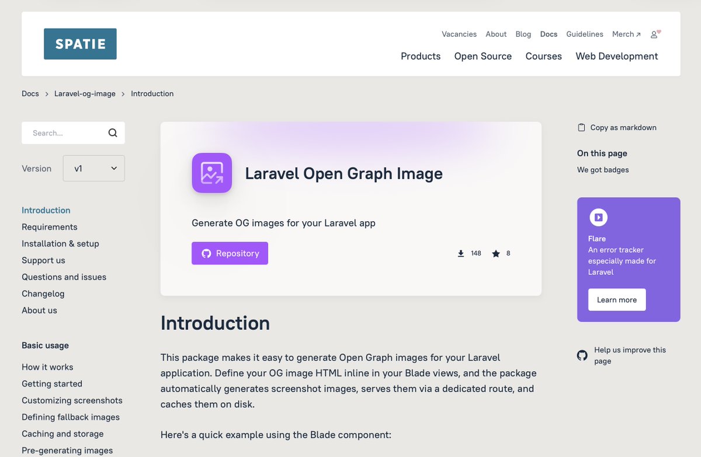Click the search magnifier icon
The width and height of the screenshot is (701, 457).
click(x=113, y=133)
